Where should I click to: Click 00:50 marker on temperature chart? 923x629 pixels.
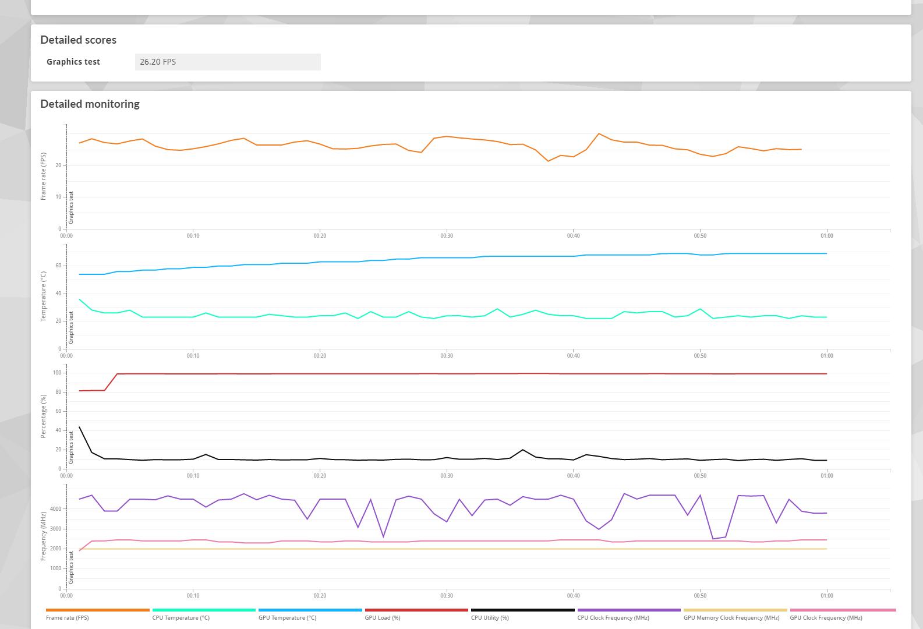[700, 356]
